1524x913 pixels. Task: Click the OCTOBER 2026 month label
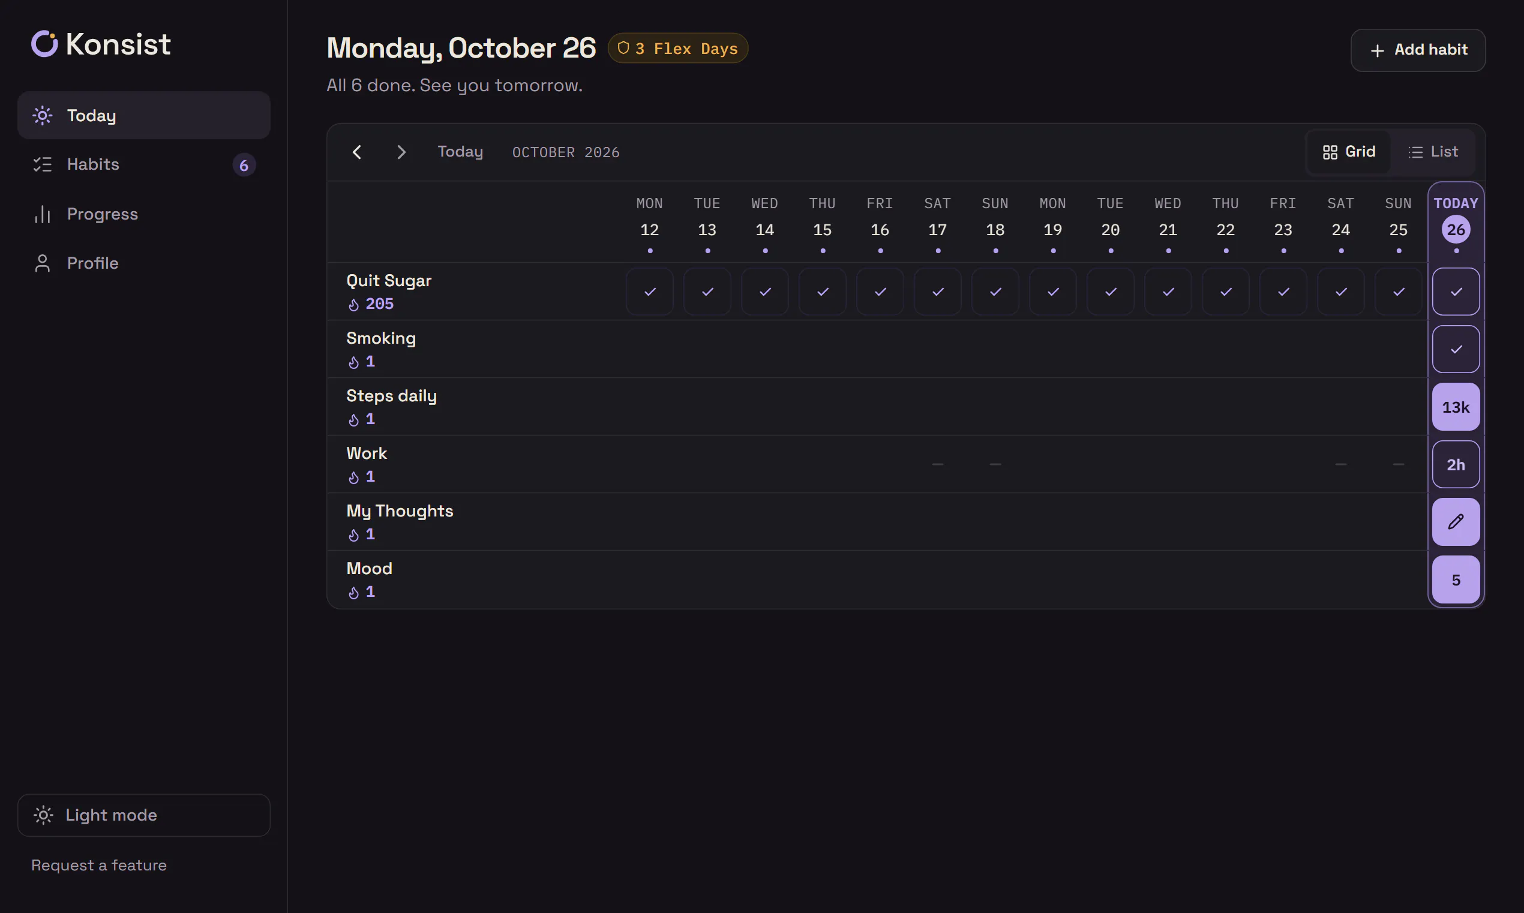(565, 152)
